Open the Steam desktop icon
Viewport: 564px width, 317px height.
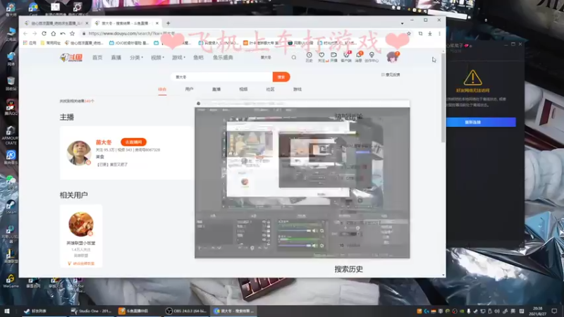pyautogui.click(x=11, y=207)
